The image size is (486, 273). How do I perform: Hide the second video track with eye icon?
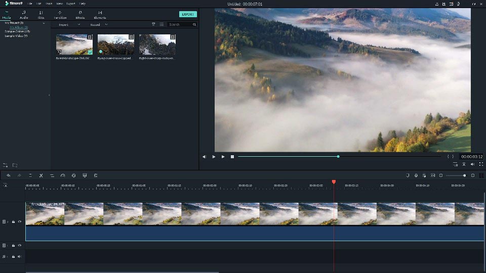pos(20,246)
